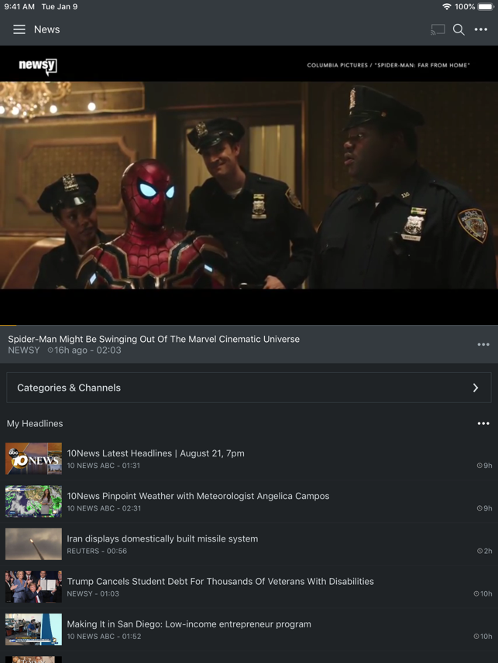Image resolution: width=498 pixels, height=663 pixels.
Task: Open top bar more options menu
Action: pos(481,29)
